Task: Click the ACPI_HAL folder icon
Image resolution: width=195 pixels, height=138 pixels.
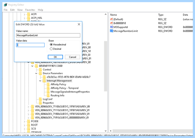Action: click(x=29, y=18)
